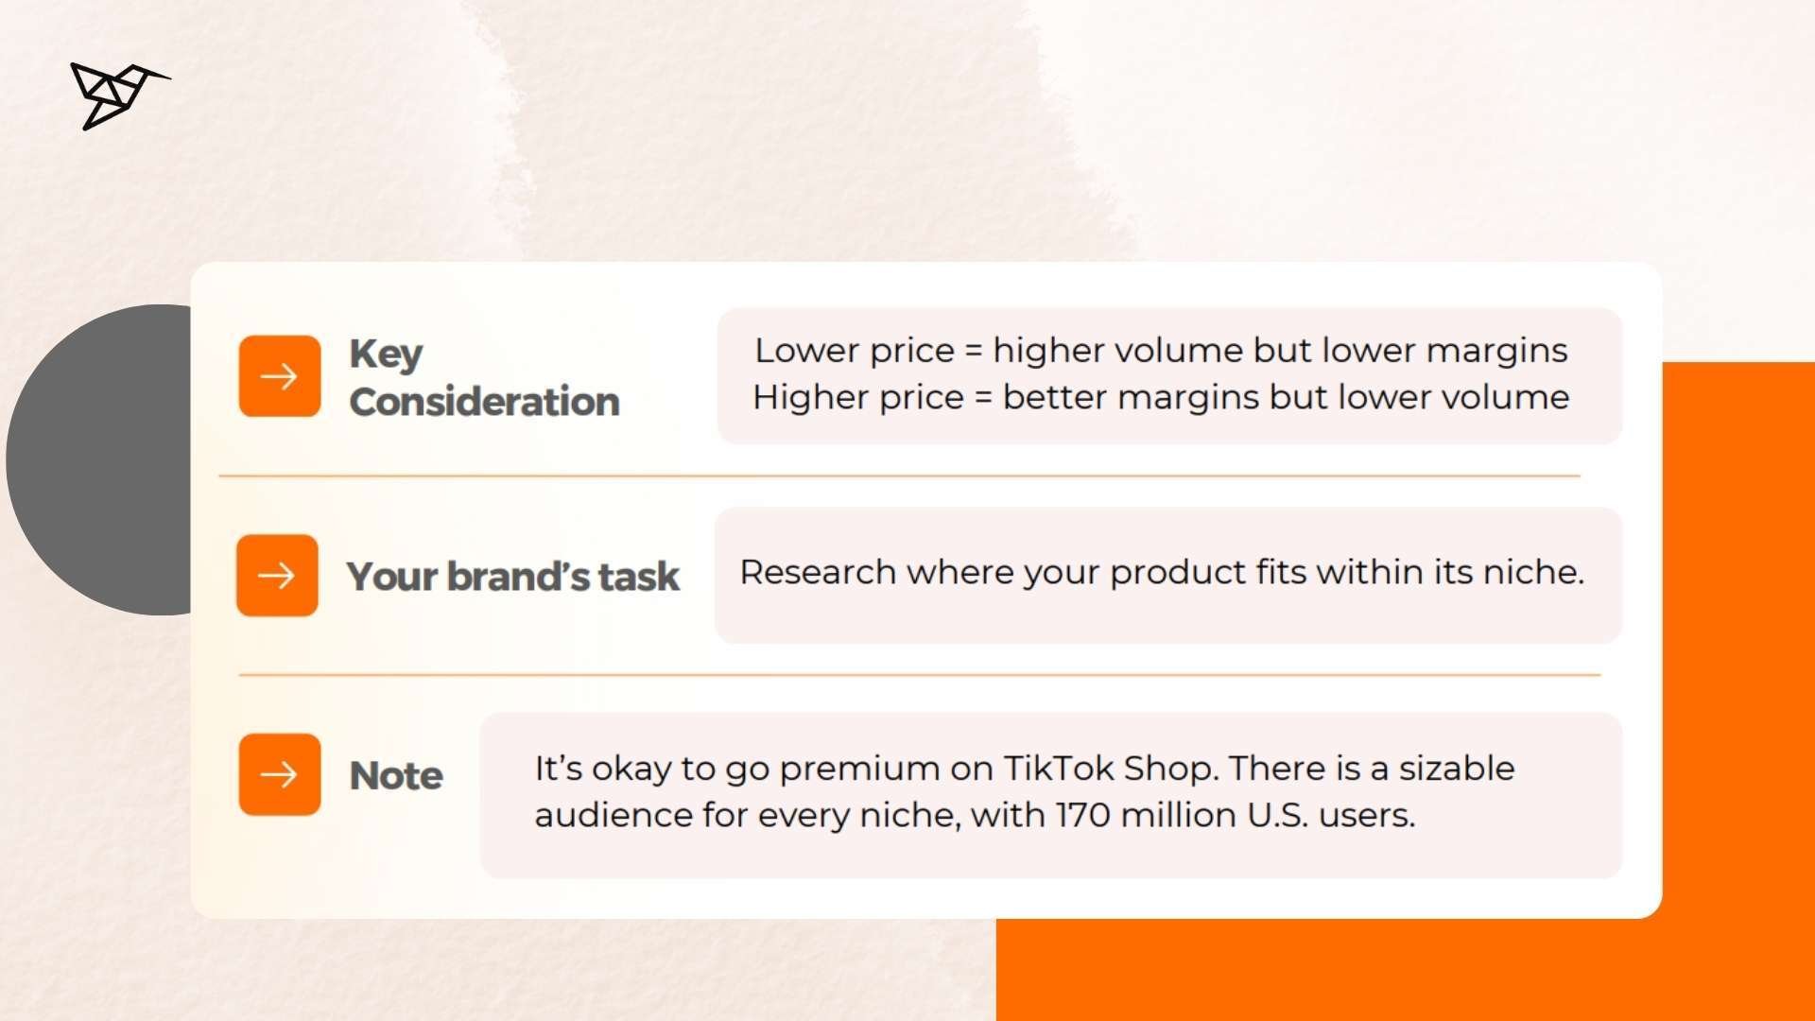Image resolution: width=1815 pixels, height=1021 pixels.
Task: Click the divider line above the Note row
Action: pos(919,675)
